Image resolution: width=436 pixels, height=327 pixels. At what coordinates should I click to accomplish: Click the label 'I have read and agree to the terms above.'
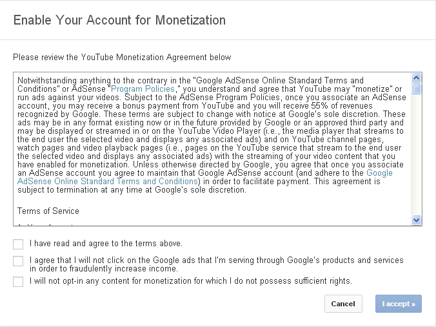(106, 244)
